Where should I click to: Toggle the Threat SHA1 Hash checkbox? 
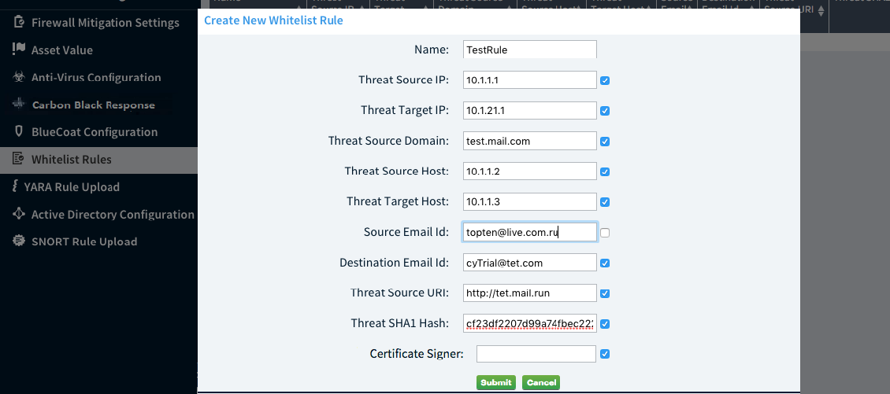(x=605, y=324)
